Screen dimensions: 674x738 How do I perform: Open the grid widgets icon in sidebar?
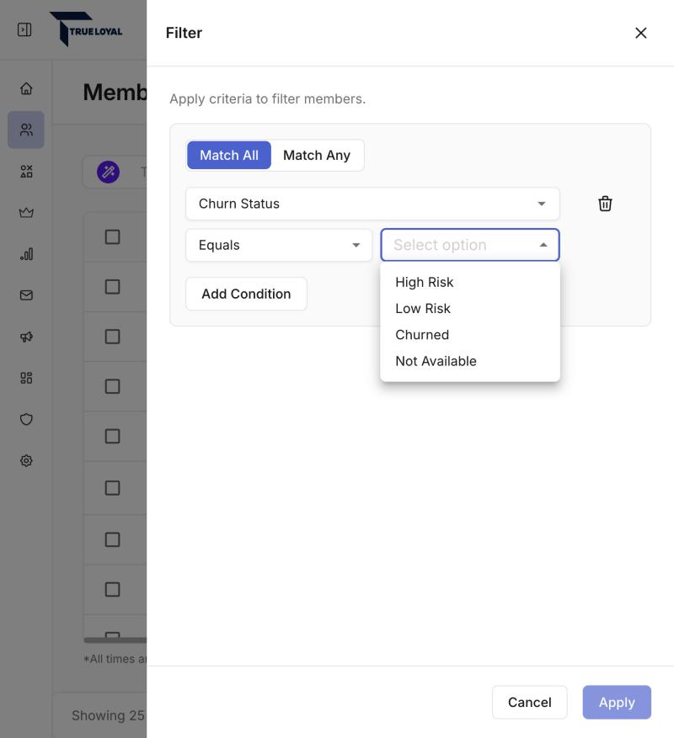click(x=26, y=378)
